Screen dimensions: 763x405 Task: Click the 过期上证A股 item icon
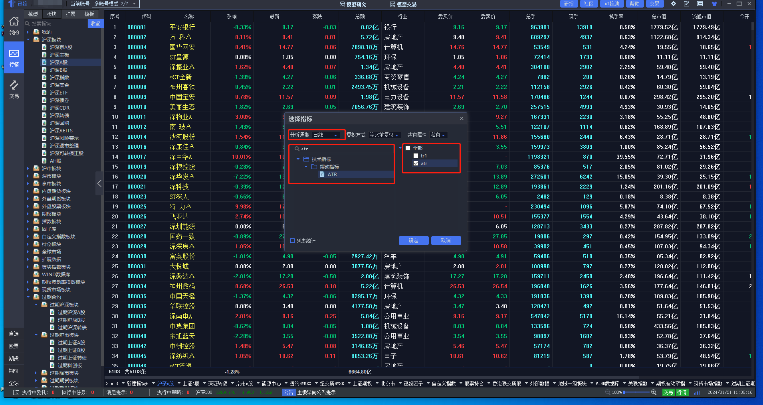(x=52, y=342)
